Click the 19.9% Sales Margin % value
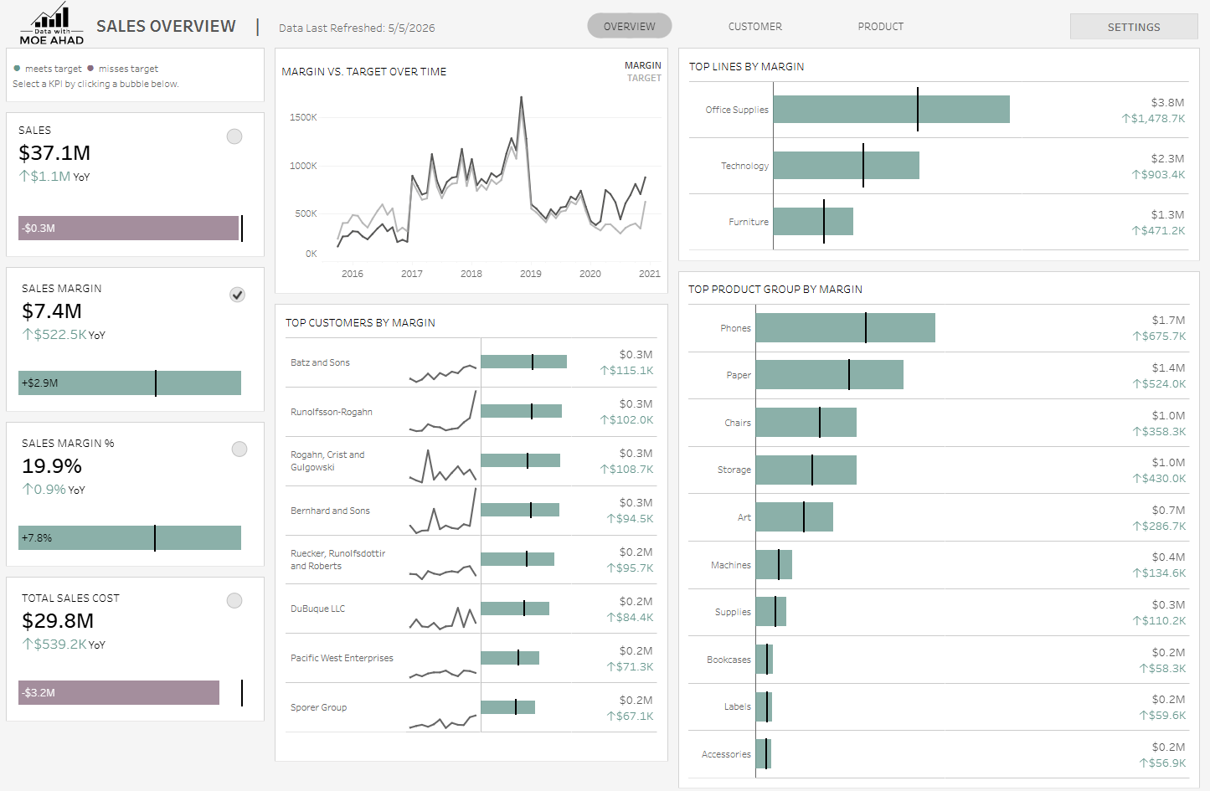 click(52, 466)
